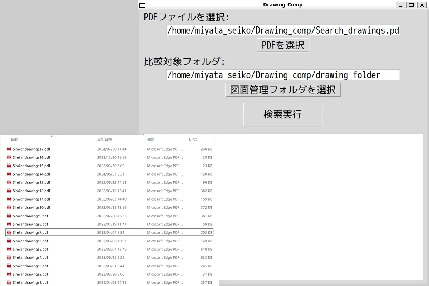The image size is (429, 286).
Task: Click the PDF icon of Similar drawings17.pdf
Action: click(9, 149)
